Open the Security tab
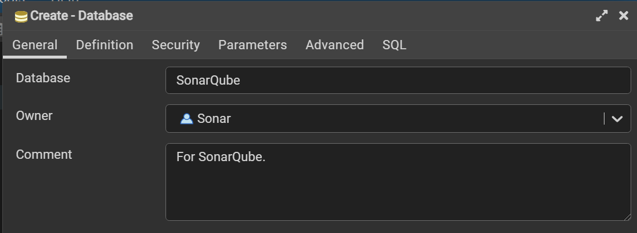Screen dimensions: 637x233 [x=175, y=45]
